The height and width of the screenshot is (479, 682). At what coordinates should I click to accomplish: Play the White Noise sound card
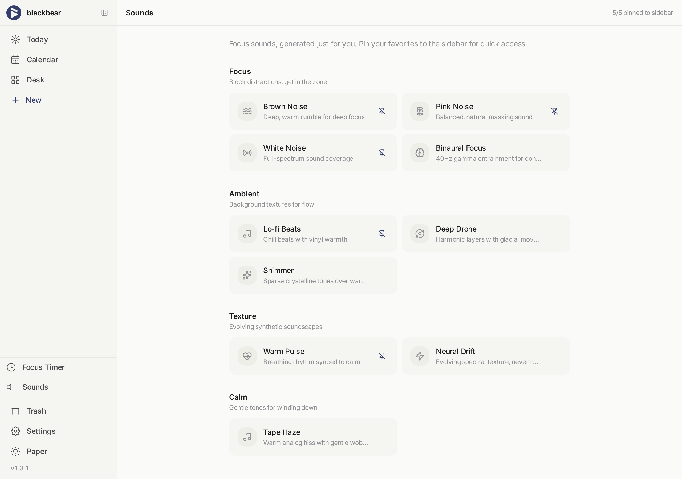pyautogui.click(x=308, y=153)
